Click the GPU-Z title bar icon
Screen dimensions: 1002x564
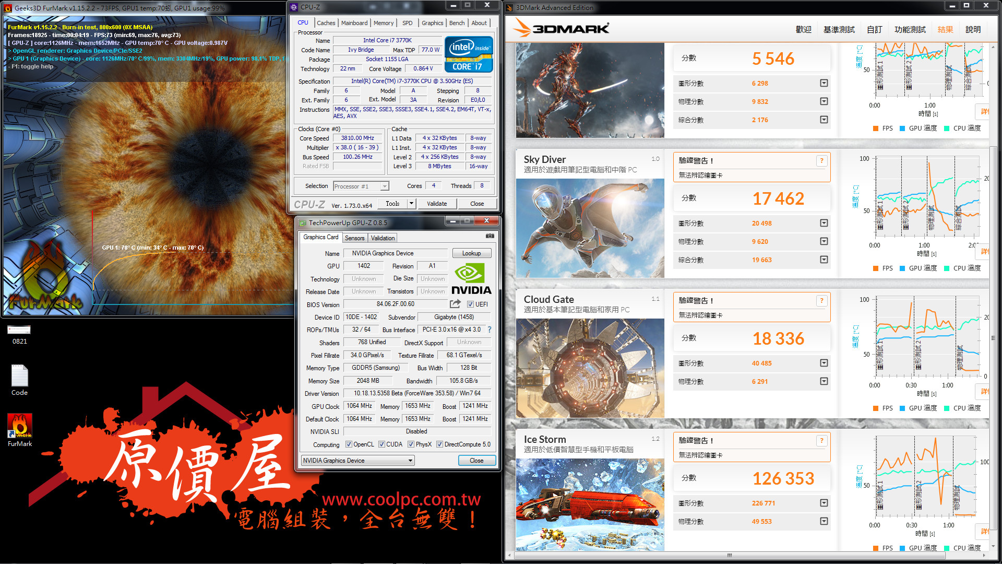302,223
